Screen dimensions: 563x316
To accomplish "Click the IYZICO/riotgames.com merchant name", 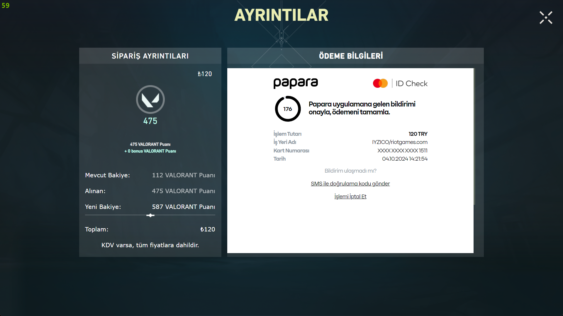I will pyautogui.click(x=399, y=142).
